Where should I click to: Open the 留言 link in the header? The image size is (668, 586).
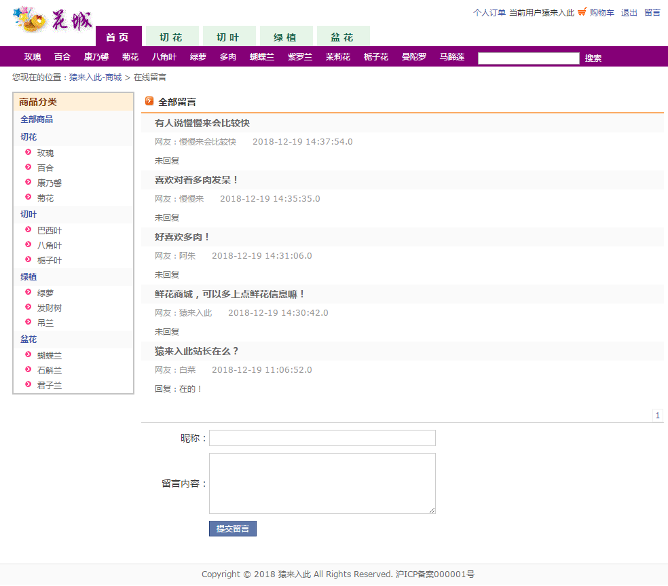(x=652, y=13)
